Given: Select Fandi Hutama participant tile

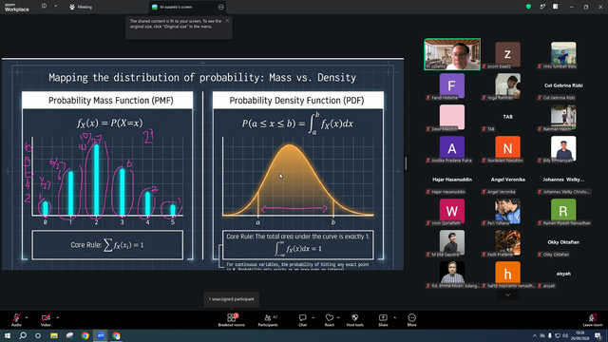Looking at the screenshot, I should click(x=452, y=85).
